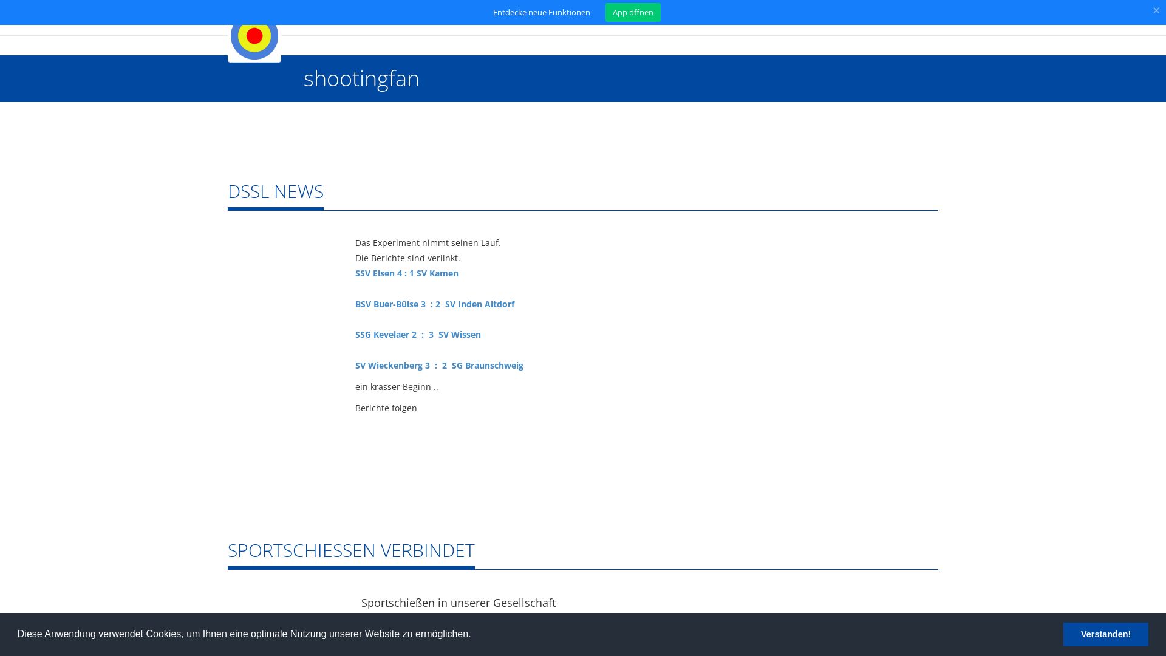Accept cookies with the Verstanden! button

pos(1105,634)
